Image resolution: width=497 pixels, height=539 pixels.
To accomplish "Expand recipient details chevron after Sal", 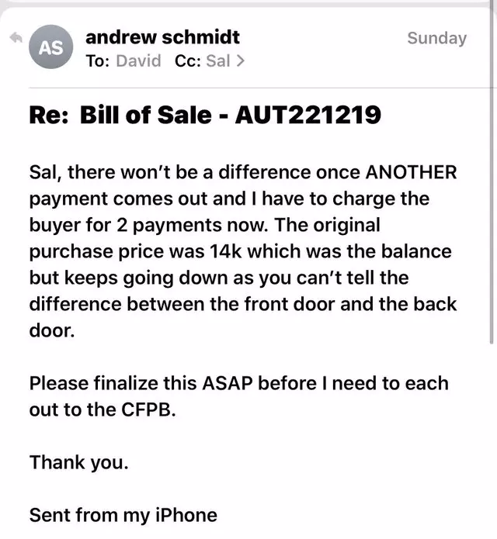I will coord(241,60).
